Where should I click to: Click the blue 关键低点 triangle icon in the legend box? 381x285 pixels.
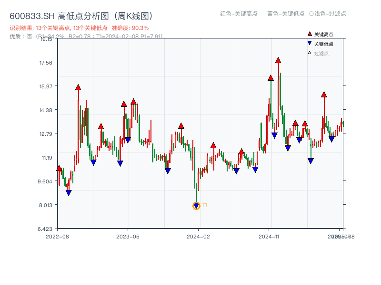310,42
